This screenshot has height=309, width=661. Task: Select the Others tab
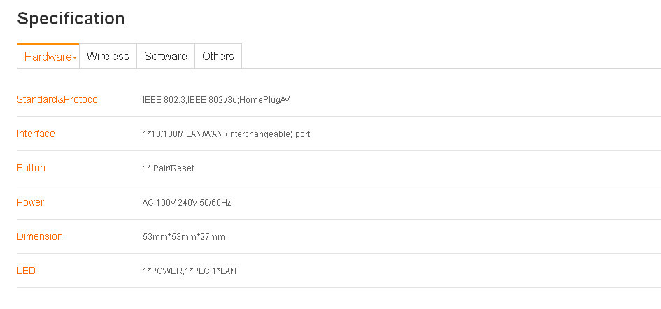coord(218,57)
